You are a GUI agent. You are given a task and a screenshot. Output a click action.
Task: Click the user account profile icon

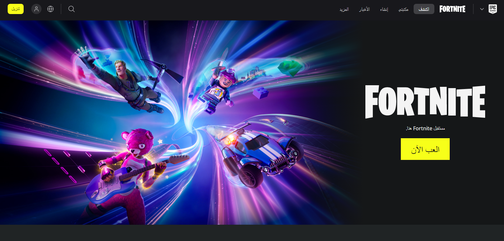(36, 9)
